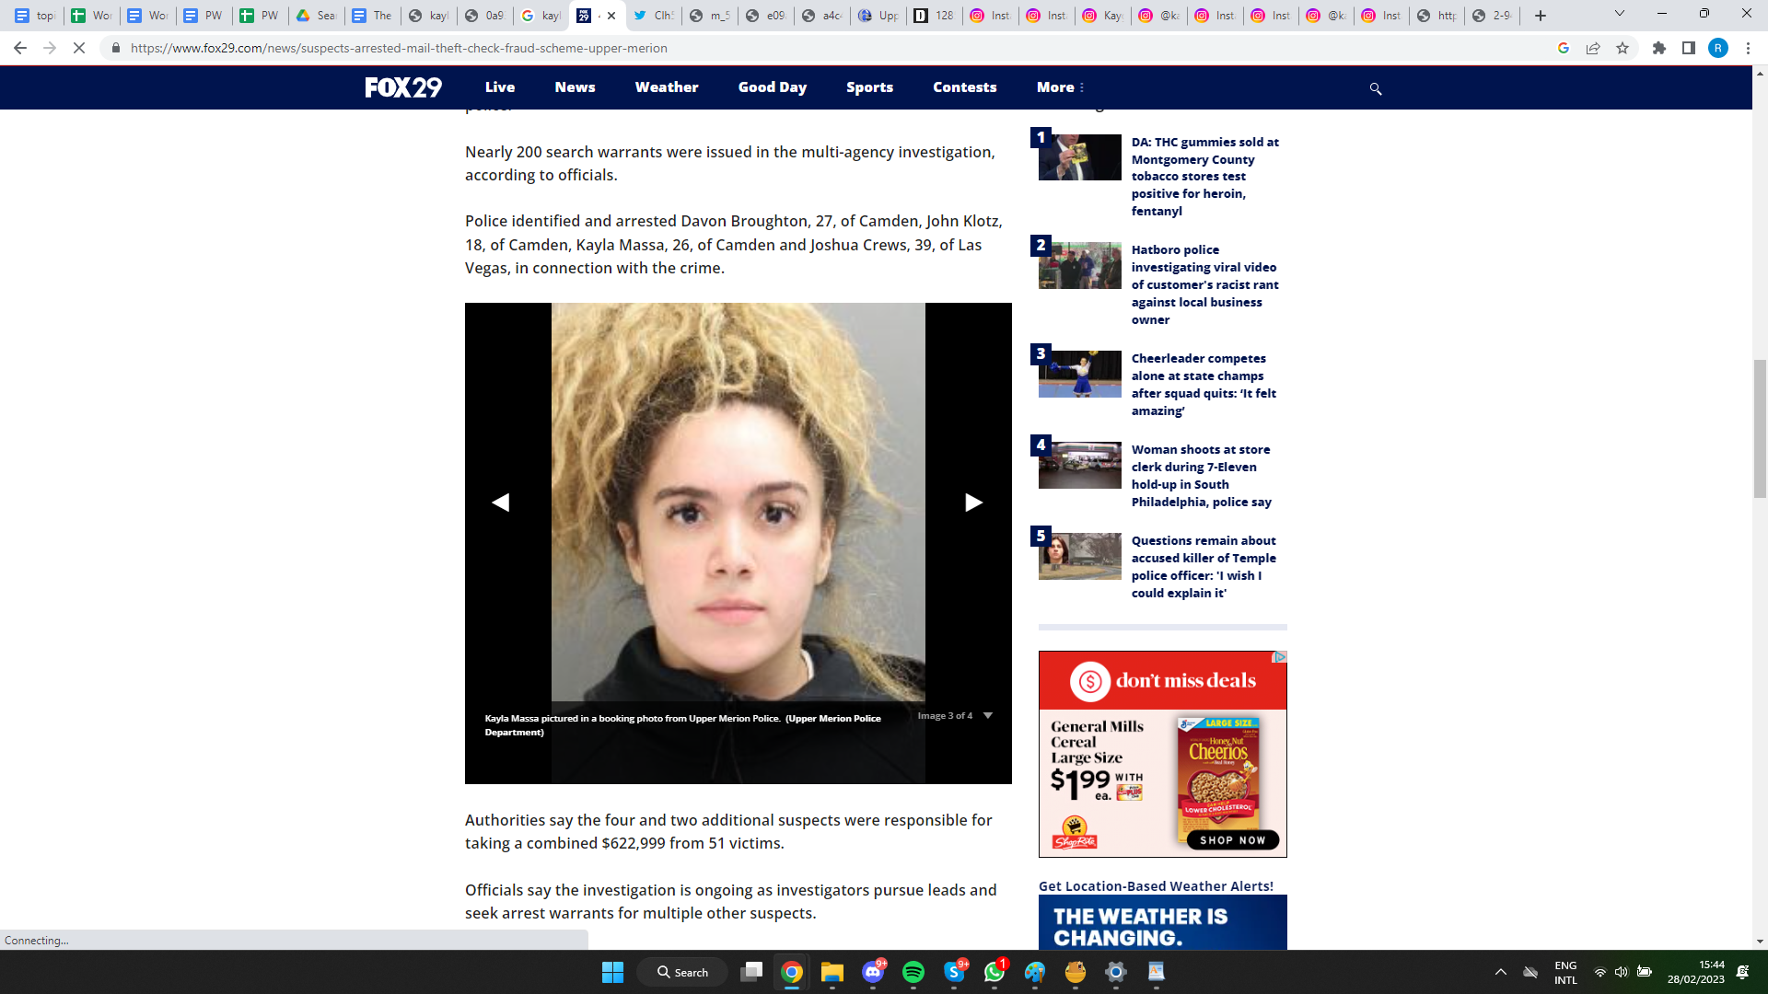Open WhatsApp from the taskbar
Screen dimensions: 1768x994
click(x=994, y=972)
